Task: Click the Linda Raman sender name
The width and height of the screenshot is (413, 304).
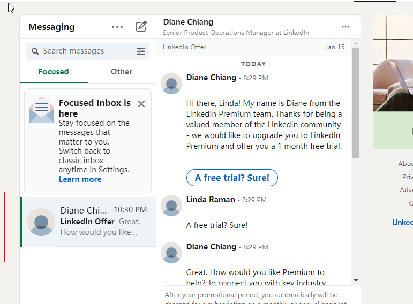Action: (x=211, y=200)
